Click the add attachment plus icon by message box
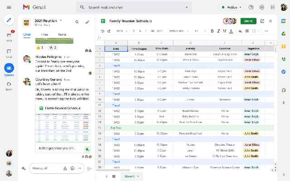This screenshot has height=181, width=290. (24, 168)
